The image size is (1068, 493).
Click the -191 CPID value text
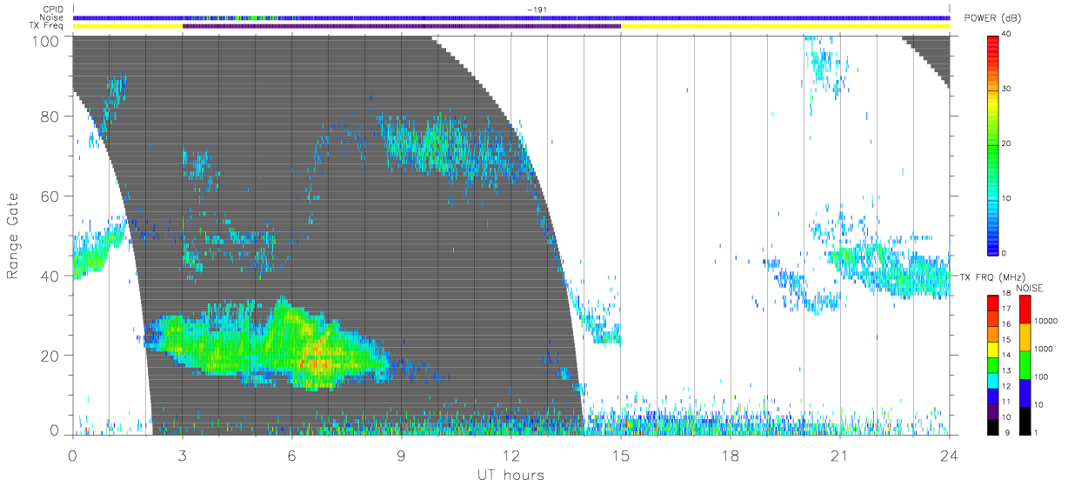click(536, 10)
